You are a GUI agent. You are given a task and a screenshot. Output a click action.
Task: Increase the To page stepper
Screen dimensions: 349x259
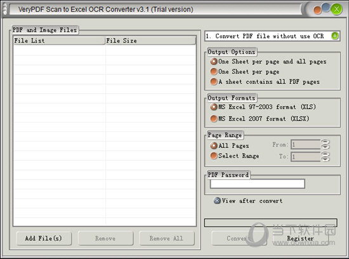coord(326,154)
